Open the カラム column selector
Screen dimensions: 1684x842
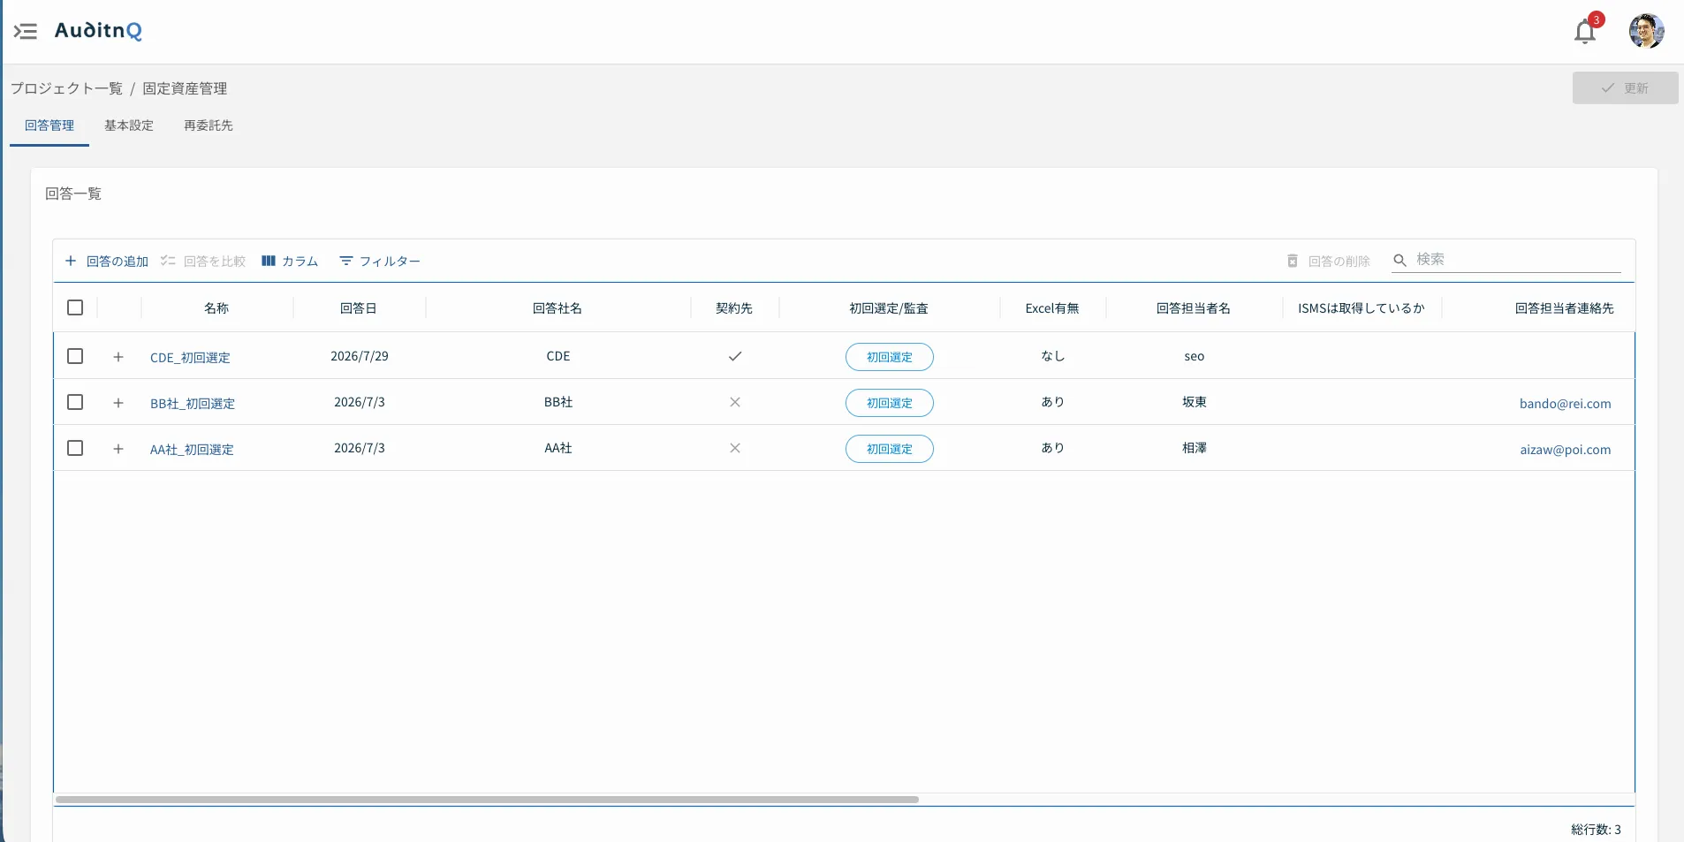pyautogui.click(x=290, y=262)
